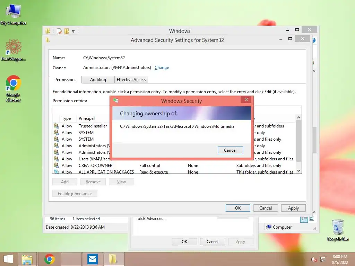Screen dimensions: 355x266
Task: Cancel the Advanced Security Settings window
Action: click(266, 208)
